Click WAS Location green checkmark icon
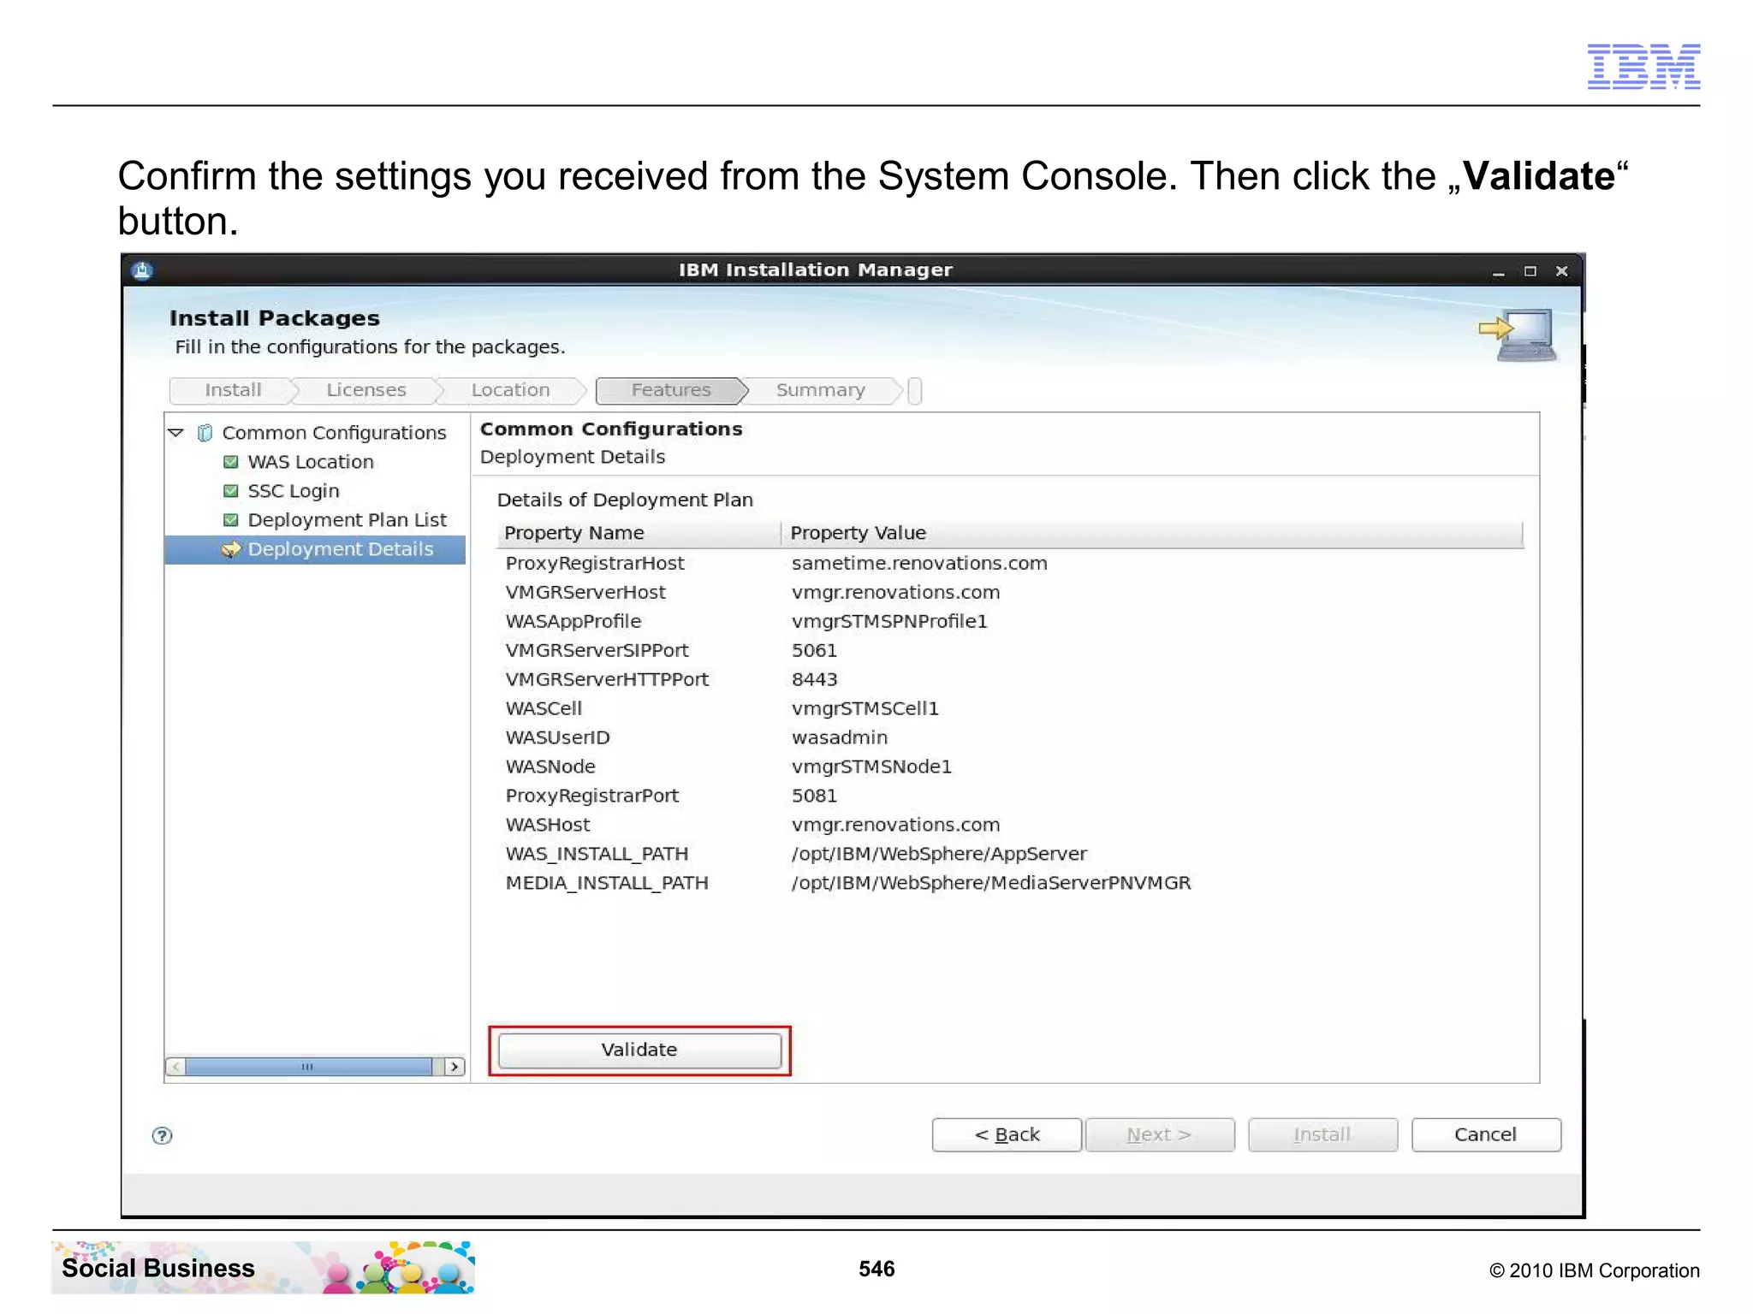Image resolution: width=1753 pixels, height=1314 pixels. pos(231,462)
